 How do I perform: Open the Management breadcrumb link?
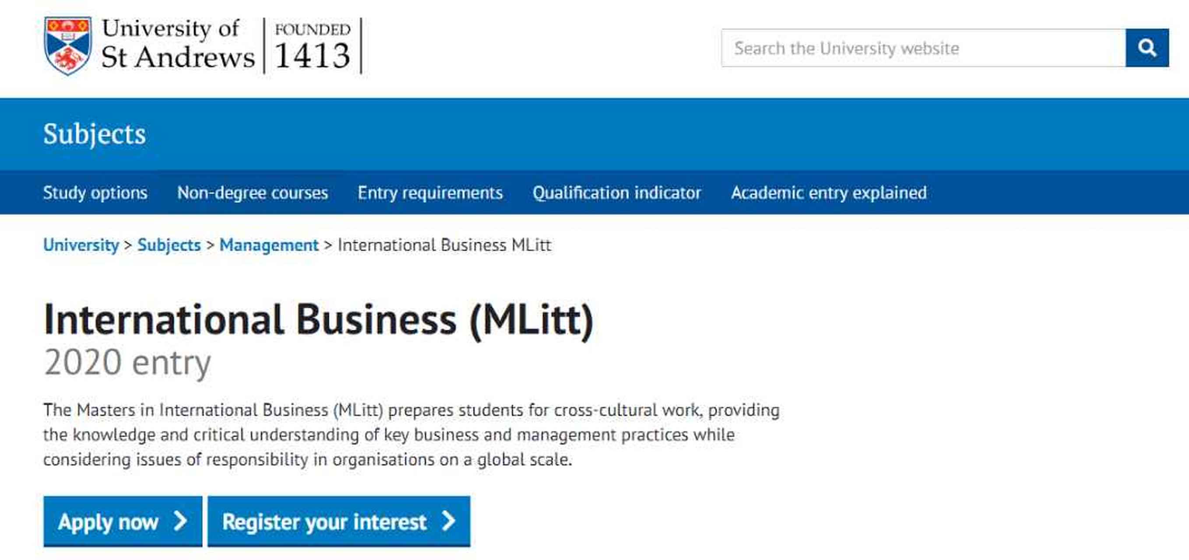point(269,245)
